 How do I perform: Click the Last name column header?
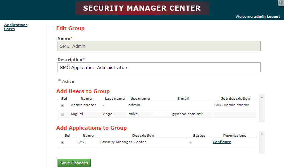point(115,99)
